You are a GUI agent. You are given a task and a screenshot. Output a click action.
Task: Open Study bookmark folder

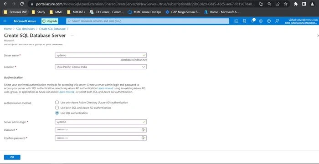(x=38, y=12)
